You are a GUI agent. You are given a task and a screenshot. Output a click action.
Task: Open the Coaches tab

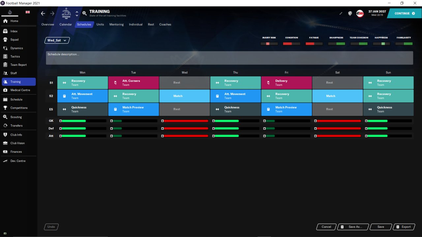point(165,24)
